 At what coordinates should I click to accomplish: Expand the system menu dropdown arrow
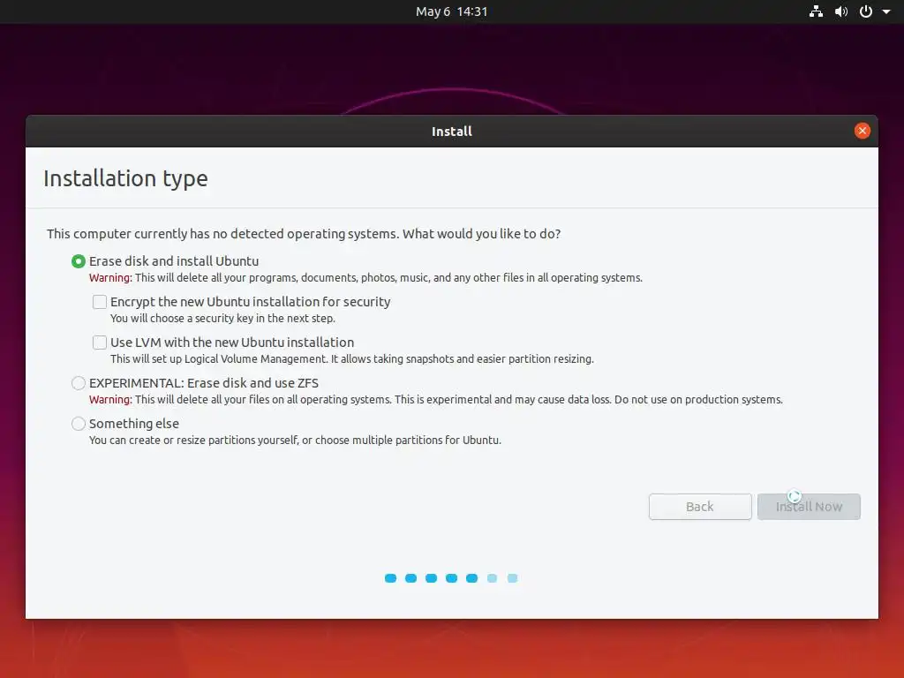[x=886, y=11]
